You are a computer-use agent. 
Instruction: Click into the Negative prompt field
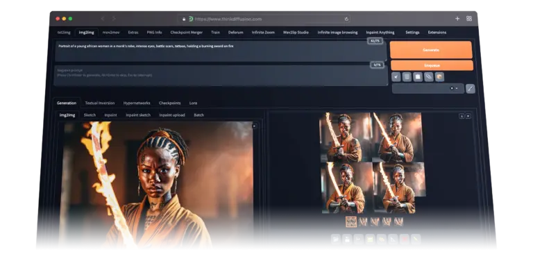[221, 76]
